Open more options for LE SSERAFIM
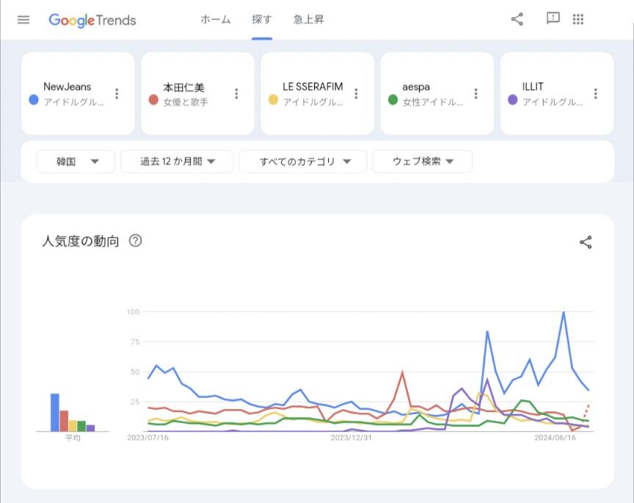This screenshot has width=634, height=503. [356, 93]
